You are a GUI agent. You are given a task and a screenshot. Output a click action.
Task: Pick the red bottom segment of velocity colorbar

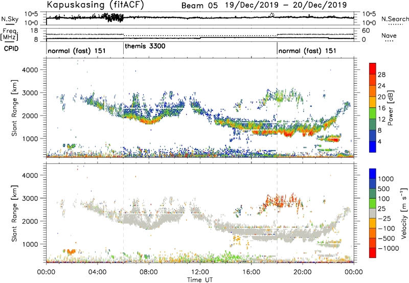tap(373, 253)
